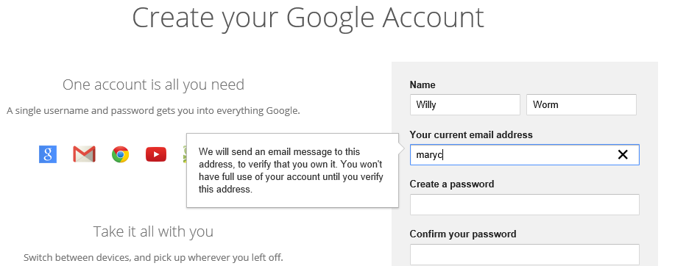
Task: Click the One account is all you need heading
Action: [x=153, y=85]
